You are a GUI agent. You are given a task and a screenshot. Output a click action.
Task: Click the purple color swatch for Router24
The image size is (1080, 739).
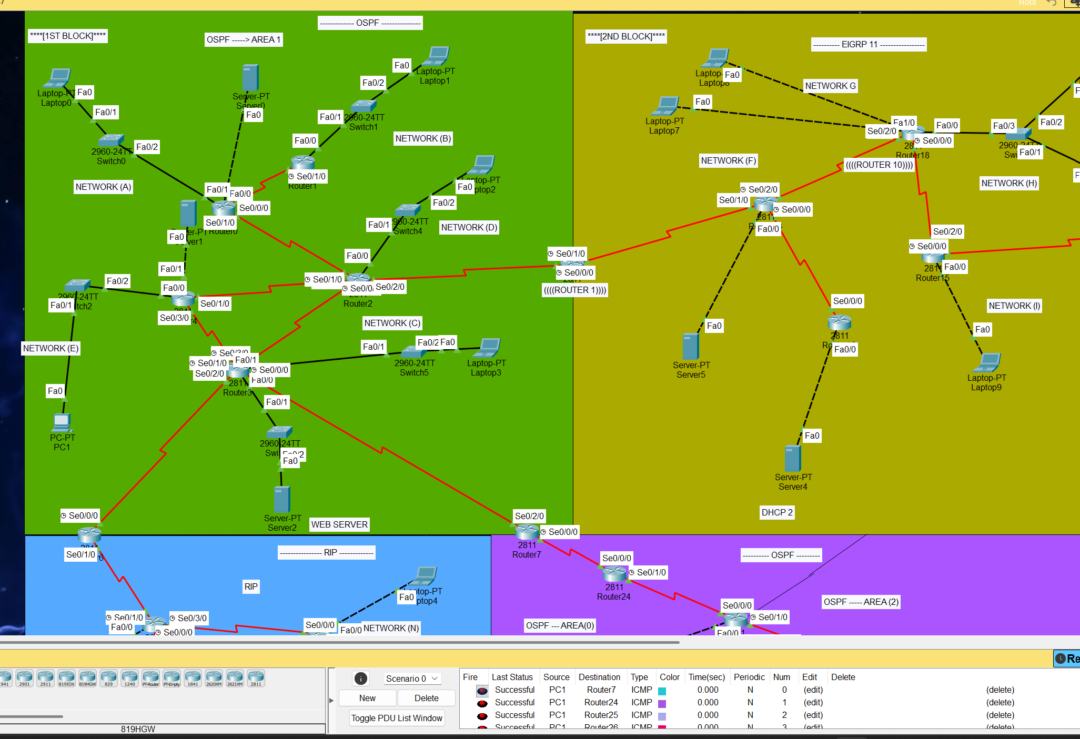pyautogui.click(x=662, y=703)
